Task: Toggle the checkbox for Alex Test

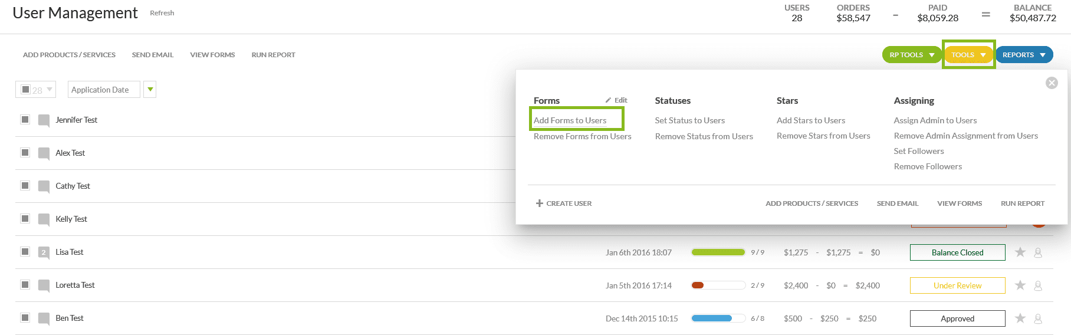Action: coord(25,153)
